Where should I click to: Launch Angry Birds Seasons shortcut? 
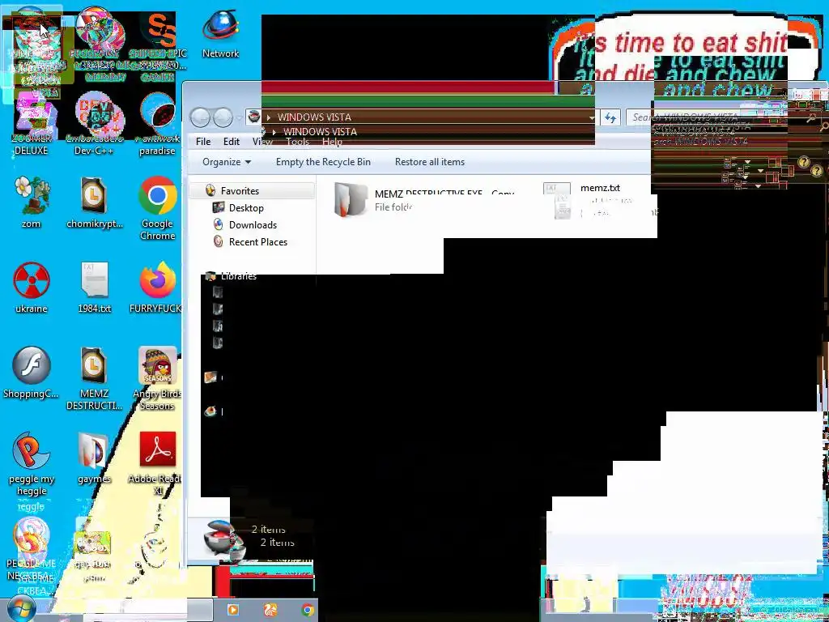pos(157,377)
